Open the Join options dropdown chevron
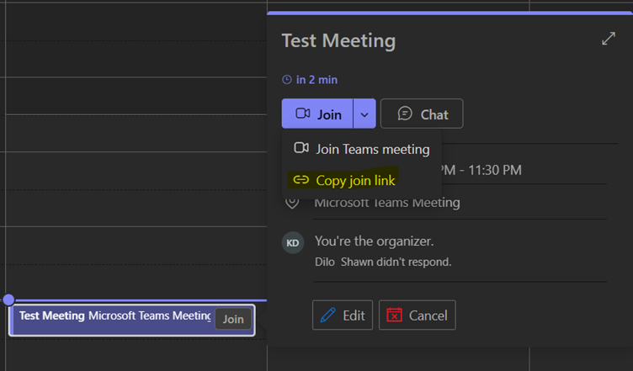This screenshot has height=371, width=633. (x=364, y=114)
